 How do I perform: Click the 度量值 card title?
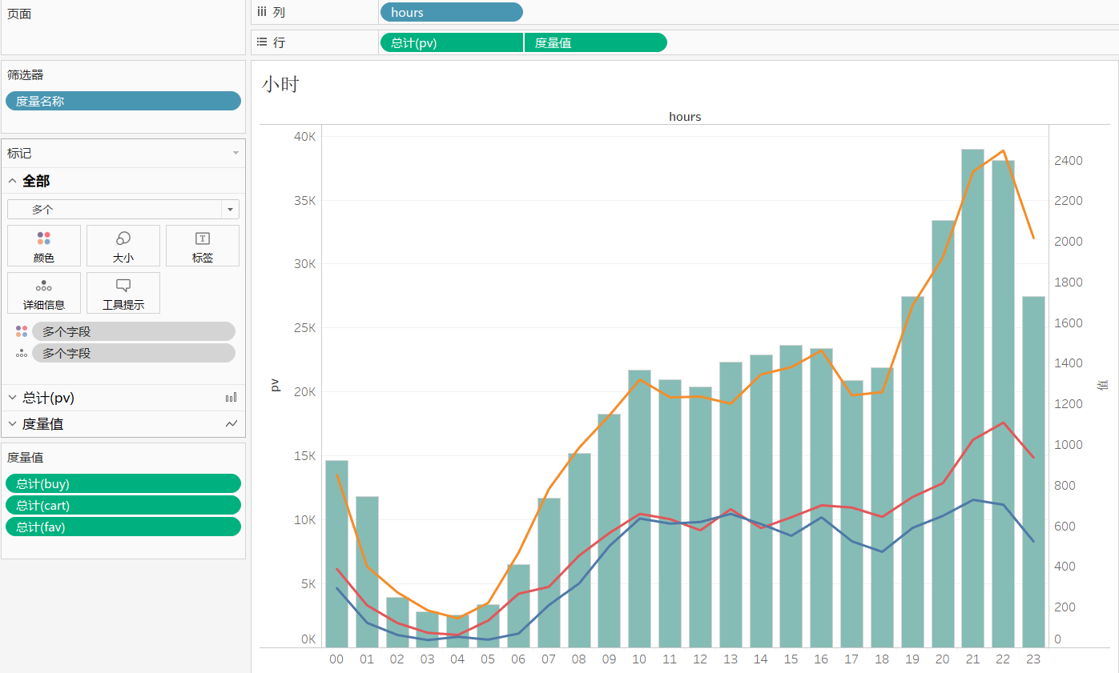click(26, 457)
